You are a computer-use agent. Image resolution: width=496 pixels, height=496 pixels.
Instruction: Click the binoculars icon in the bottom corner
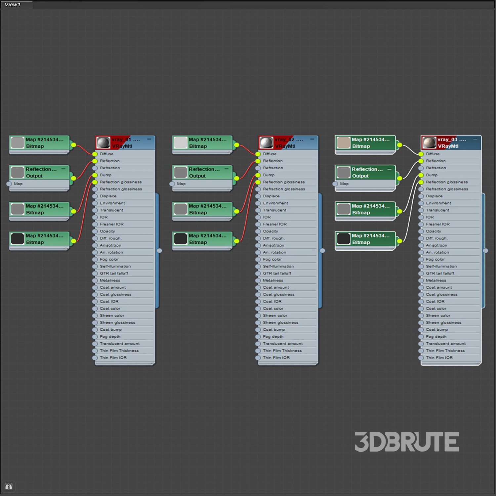(9, 486)
